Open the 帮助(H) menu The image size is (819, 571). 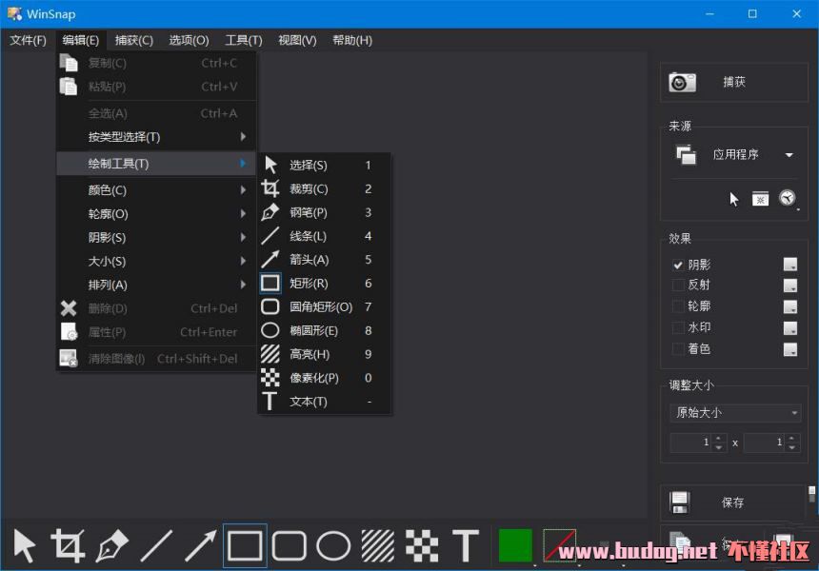(x=352, y=40)
